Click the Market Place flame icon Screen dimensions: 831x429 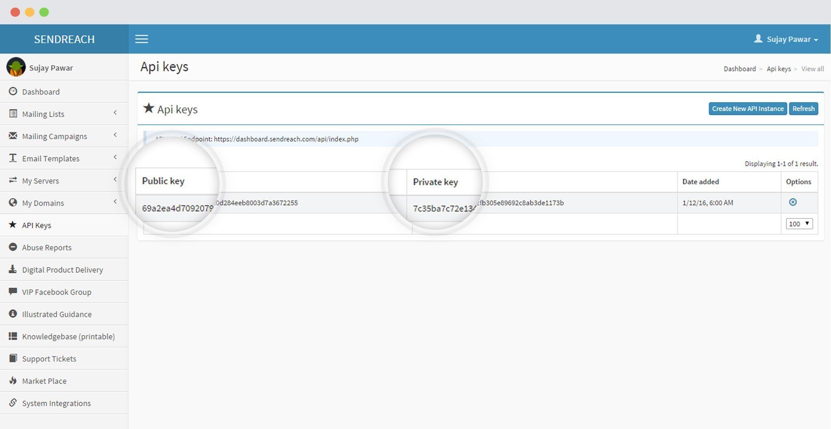(13, 380)
